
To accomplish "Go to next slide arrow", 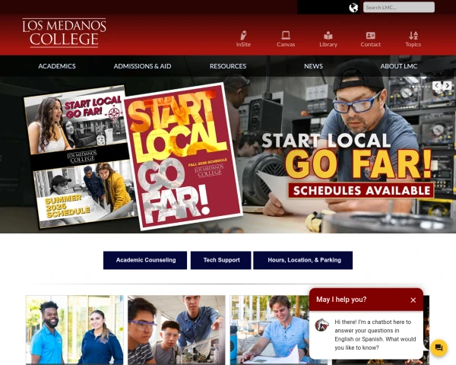I will click(x=448, y=85).
